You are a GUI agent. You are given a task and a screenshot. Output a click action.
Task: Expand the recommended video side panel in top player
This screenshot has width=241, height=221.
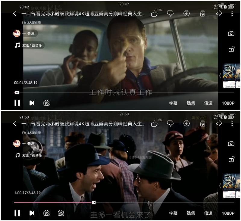point(220,76)
